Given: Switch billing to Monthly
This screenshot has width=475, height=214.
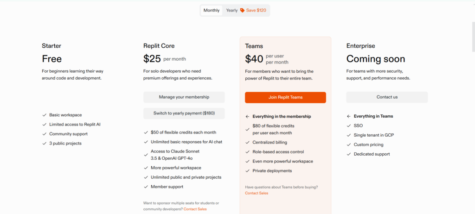Looking at the screenshot, I should tap(212, 10).
